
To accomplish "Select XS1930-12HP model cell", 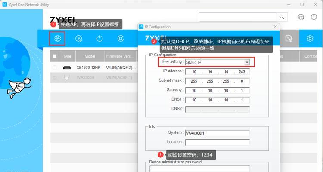I will tap(88, 68).
